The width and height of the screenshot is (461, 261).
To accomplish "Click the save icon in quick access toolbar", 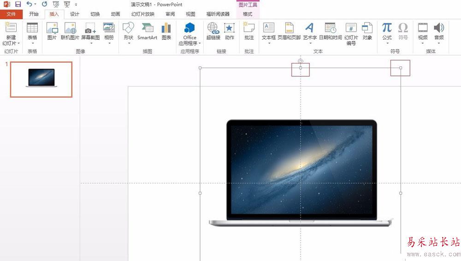I will (x=18, y=5).
